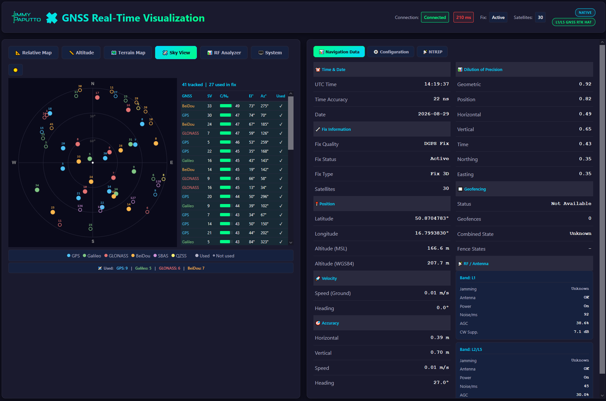Switch to the RF Analyzer tab
The width and height of the screenshot is (606, 401).
pos(224,53)
